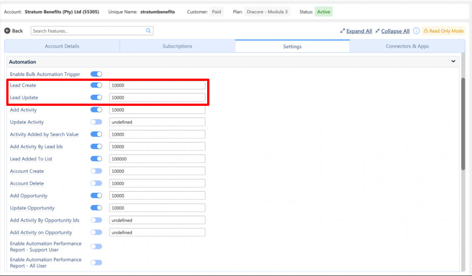Select the Settings tab
472x276 pixels.
(x=292, y=46)
